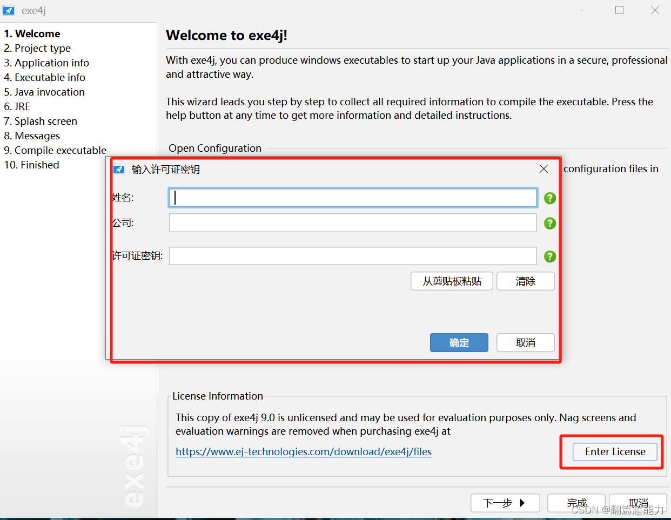Select step 10. Finished

[32, 165]
